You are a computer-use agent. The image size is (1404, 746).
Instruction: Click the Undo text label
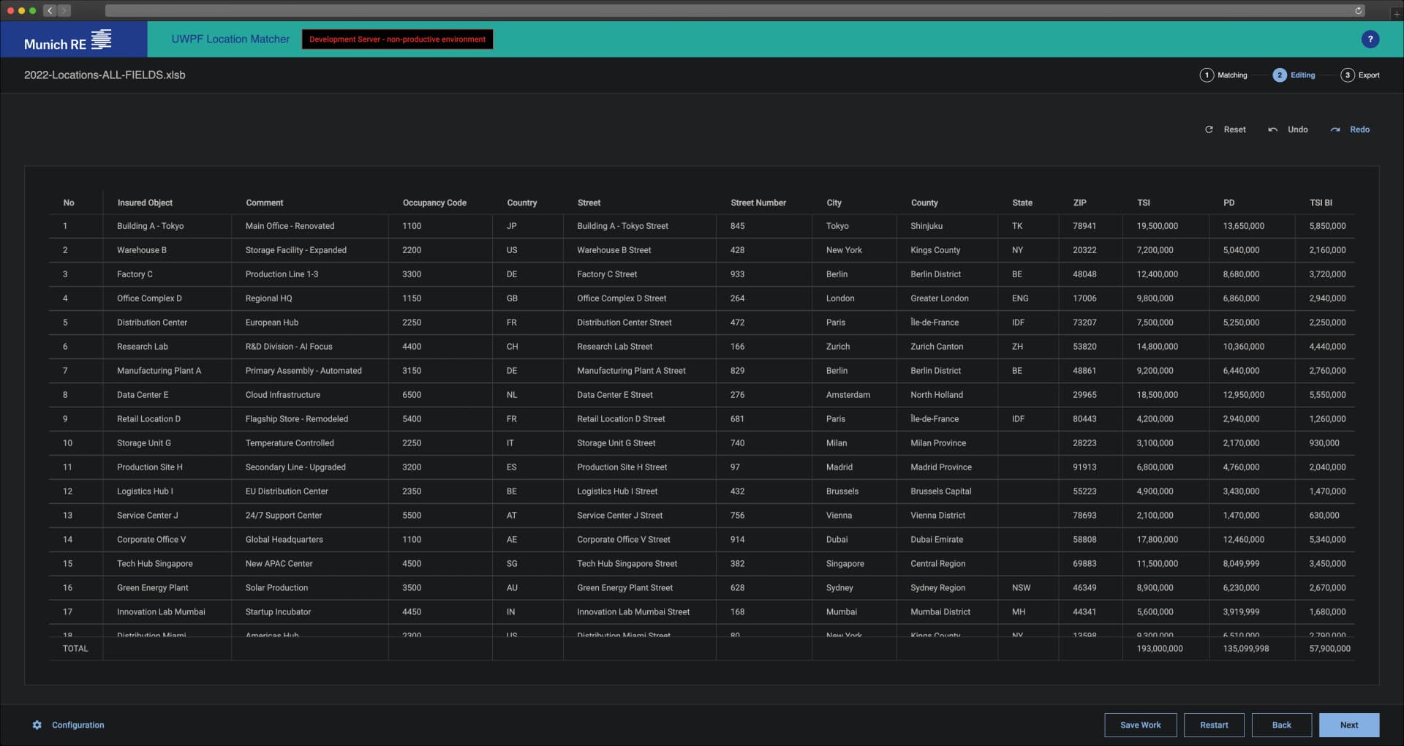1297,129
